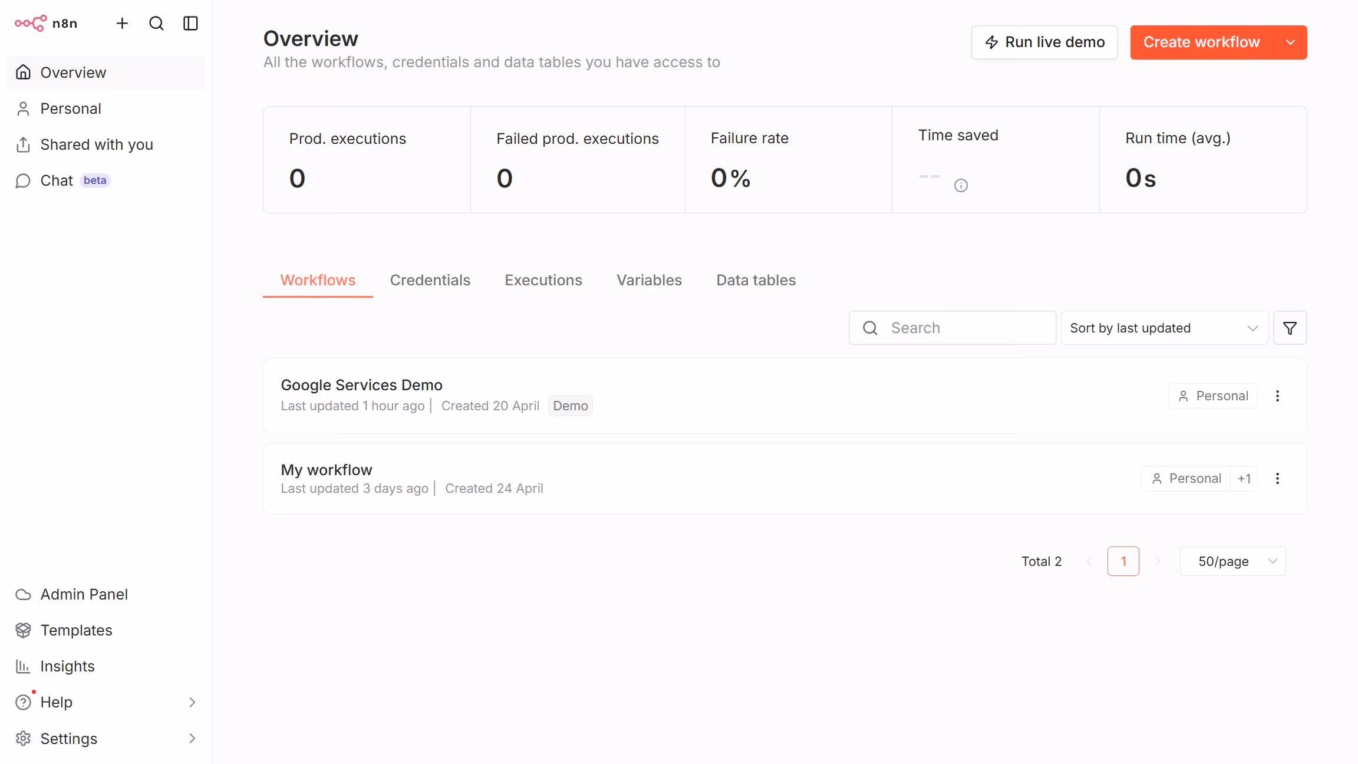
Task: Click Create workflow button
Action: click(x=1202, y=42)
